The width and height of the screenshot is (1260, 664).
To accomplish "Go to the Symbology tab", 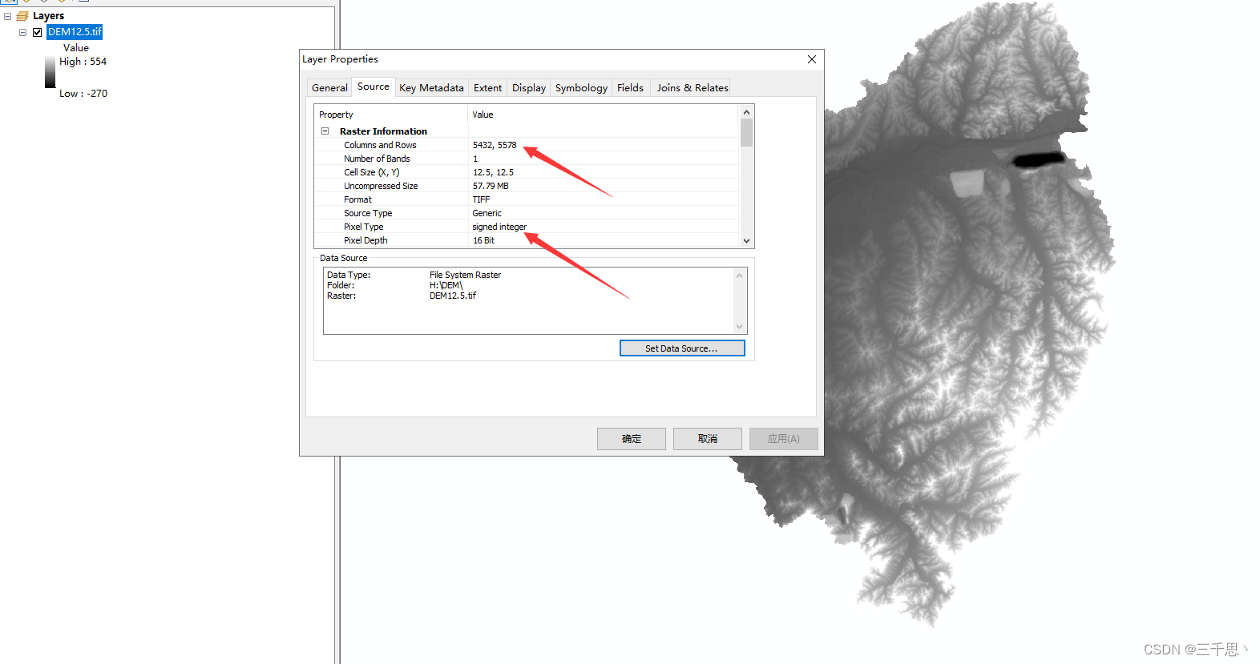I will coord(581,88).
